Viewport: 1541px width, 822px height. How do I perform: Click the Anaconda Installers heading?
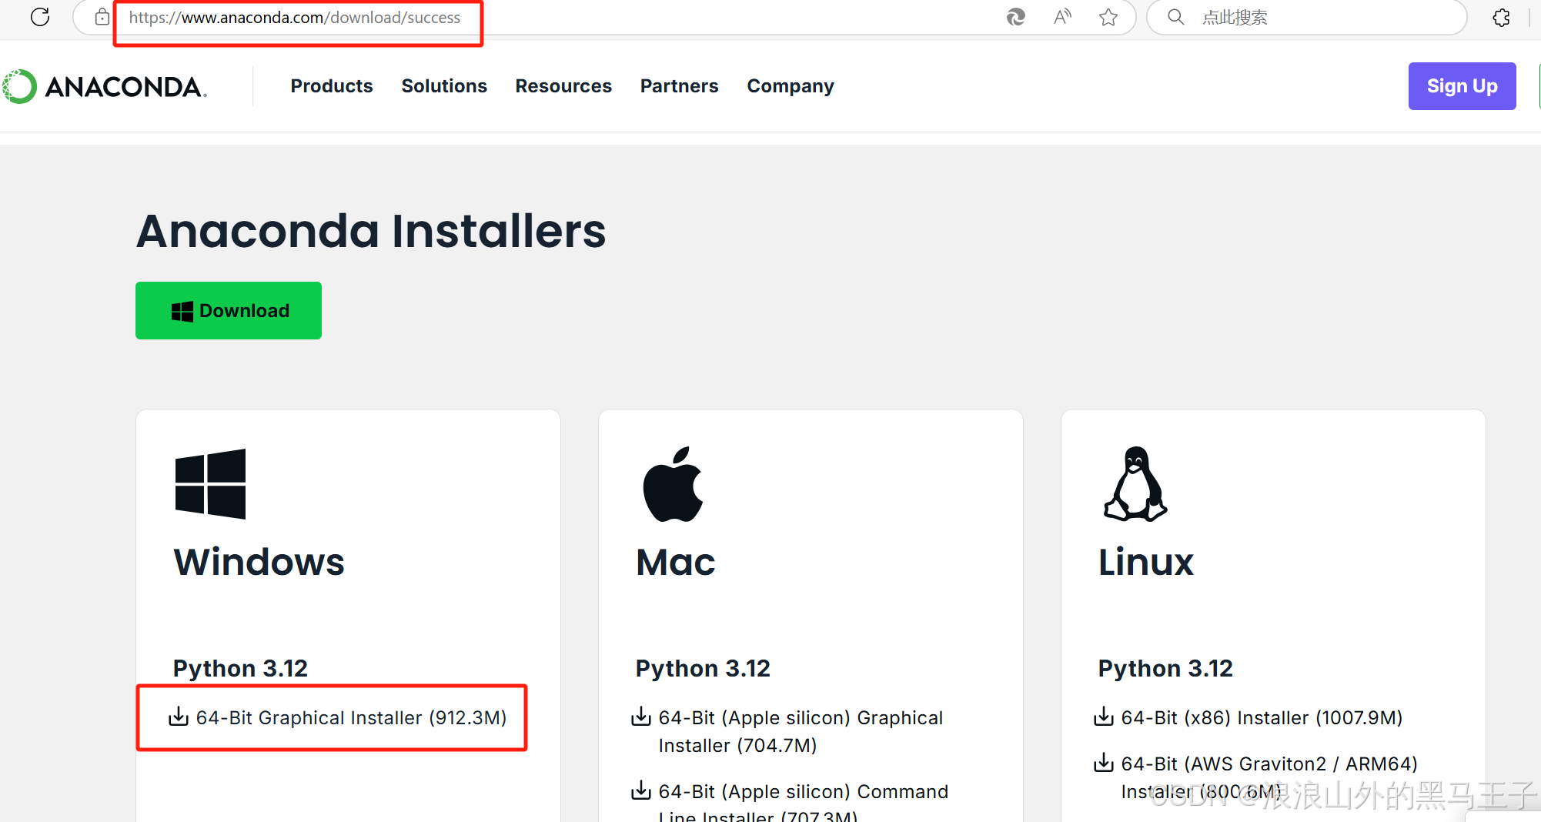click(x=371, y=231)
